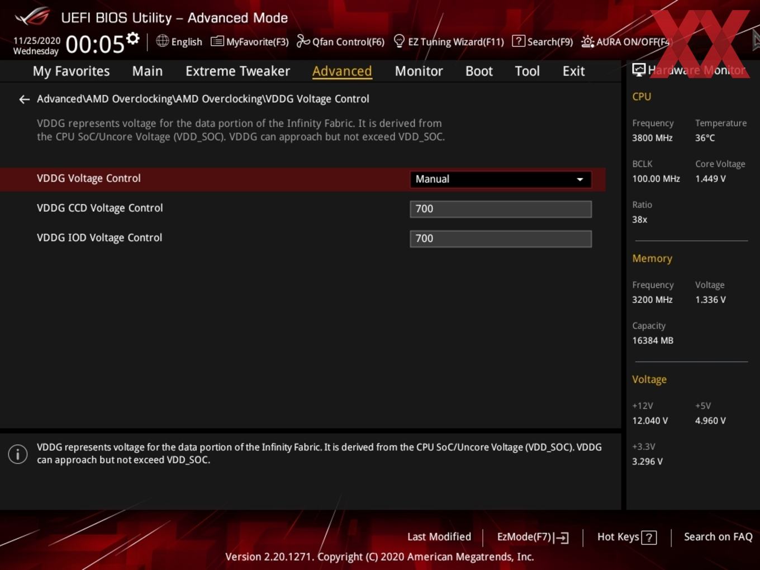The image size is (760, 570).
Task: Click the English language button
Action: point(179,41)
